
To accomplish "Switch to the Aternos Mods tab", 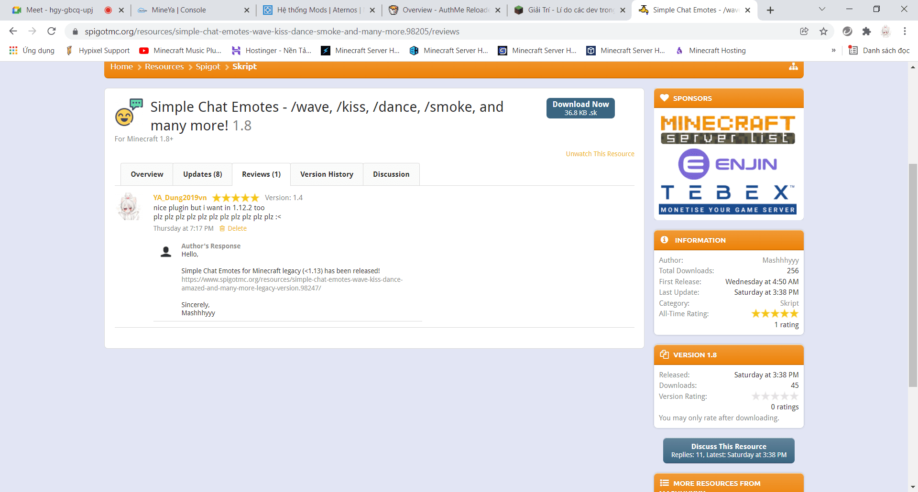I will 319,10.
